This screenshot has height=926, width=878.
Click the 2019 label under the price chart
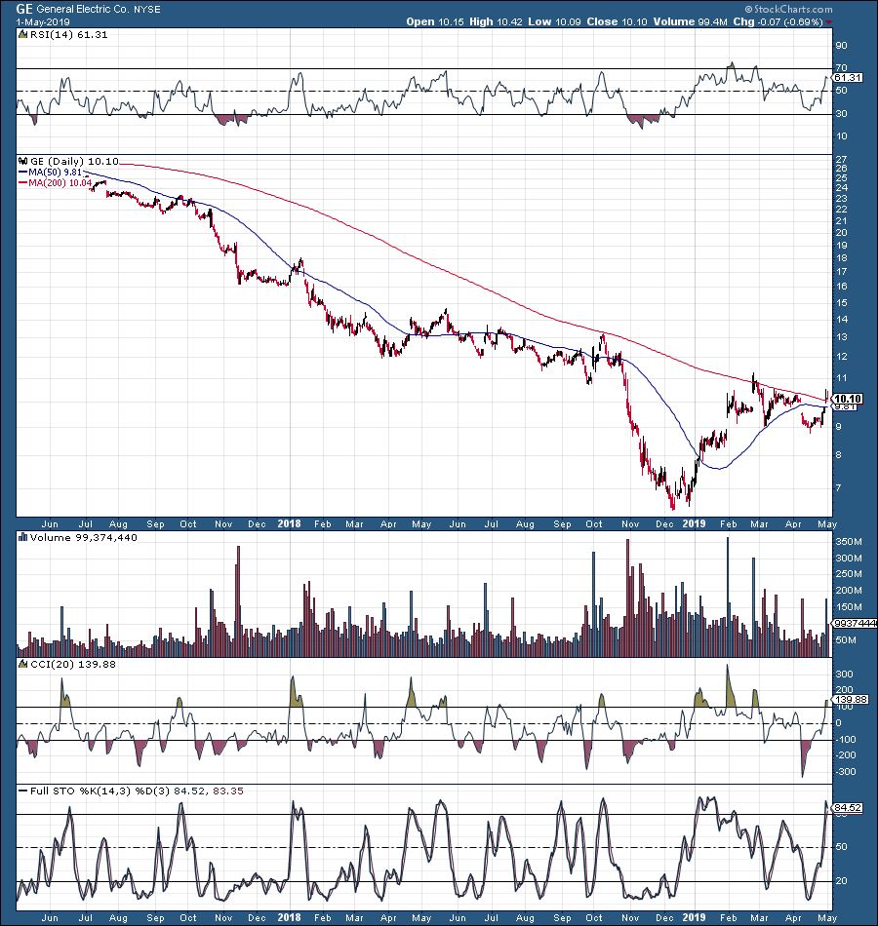click(695, 523)
